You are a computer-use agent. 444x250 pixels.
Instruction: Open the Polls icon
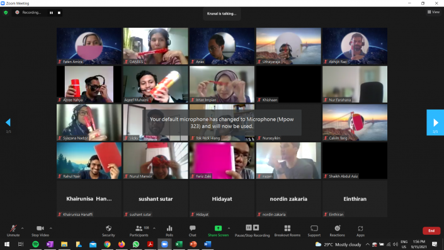[169, 230]
